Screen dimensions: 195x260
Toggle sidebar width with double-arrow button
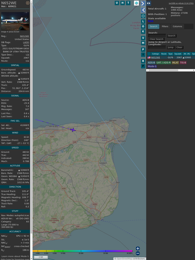coord(149,3)
